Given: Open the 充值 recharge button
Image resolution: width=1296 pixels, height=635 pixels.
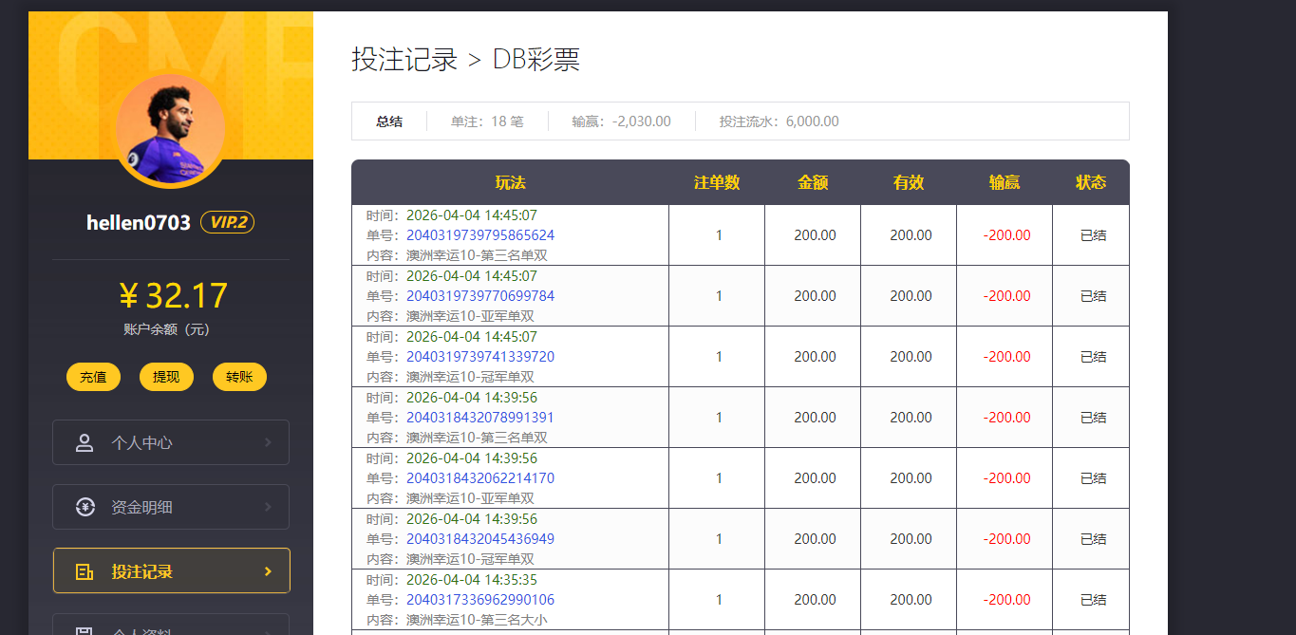Looking at the screenshot, I should 93,377.
